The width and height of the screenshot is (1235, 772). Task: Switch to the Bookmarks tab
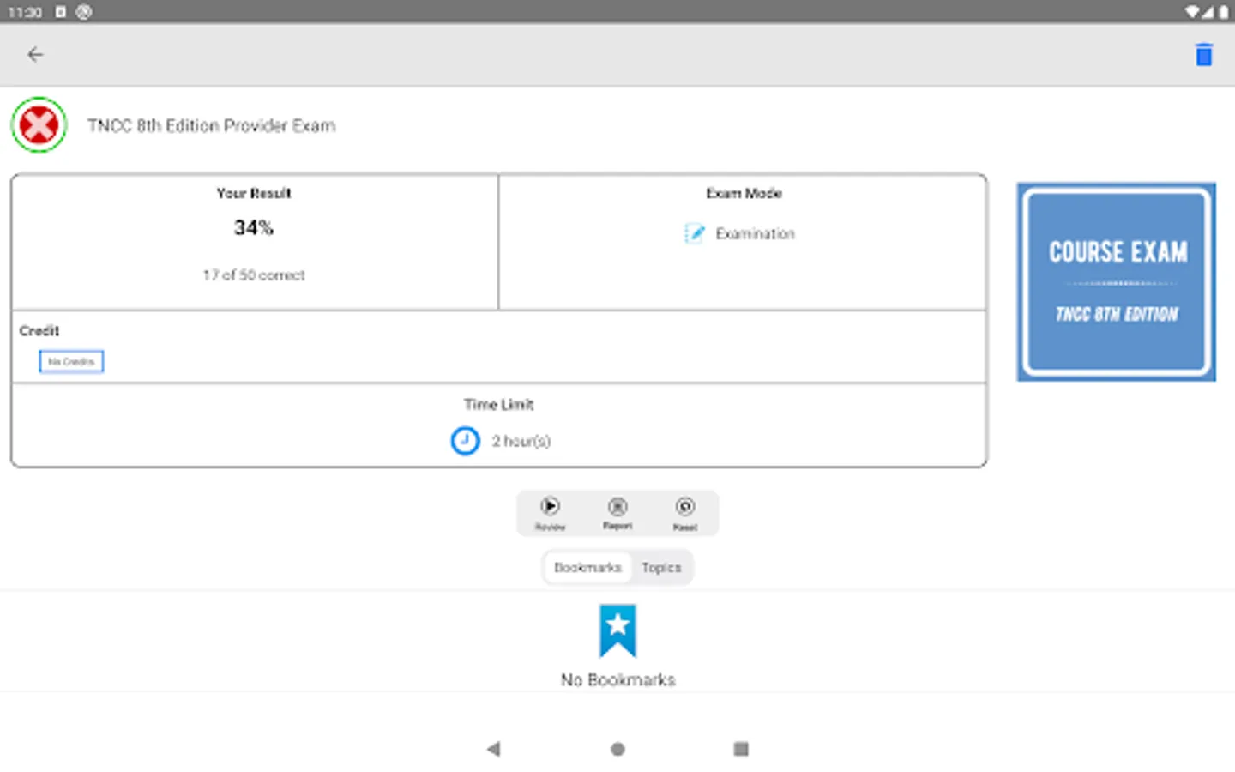tap(587, 568)
